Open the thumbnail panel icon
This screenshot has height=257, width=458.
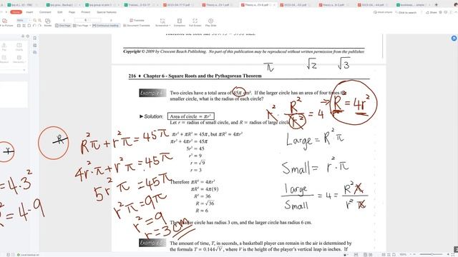[35, 45]
